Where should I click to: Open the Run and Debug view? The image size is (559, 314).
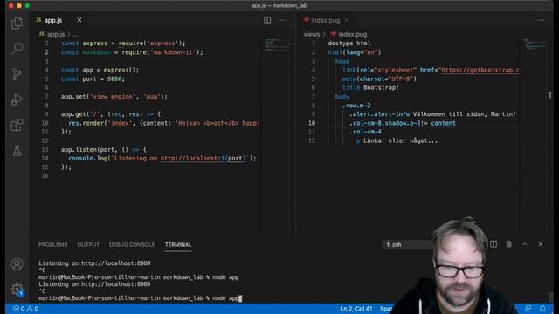[x=17, y=99]
